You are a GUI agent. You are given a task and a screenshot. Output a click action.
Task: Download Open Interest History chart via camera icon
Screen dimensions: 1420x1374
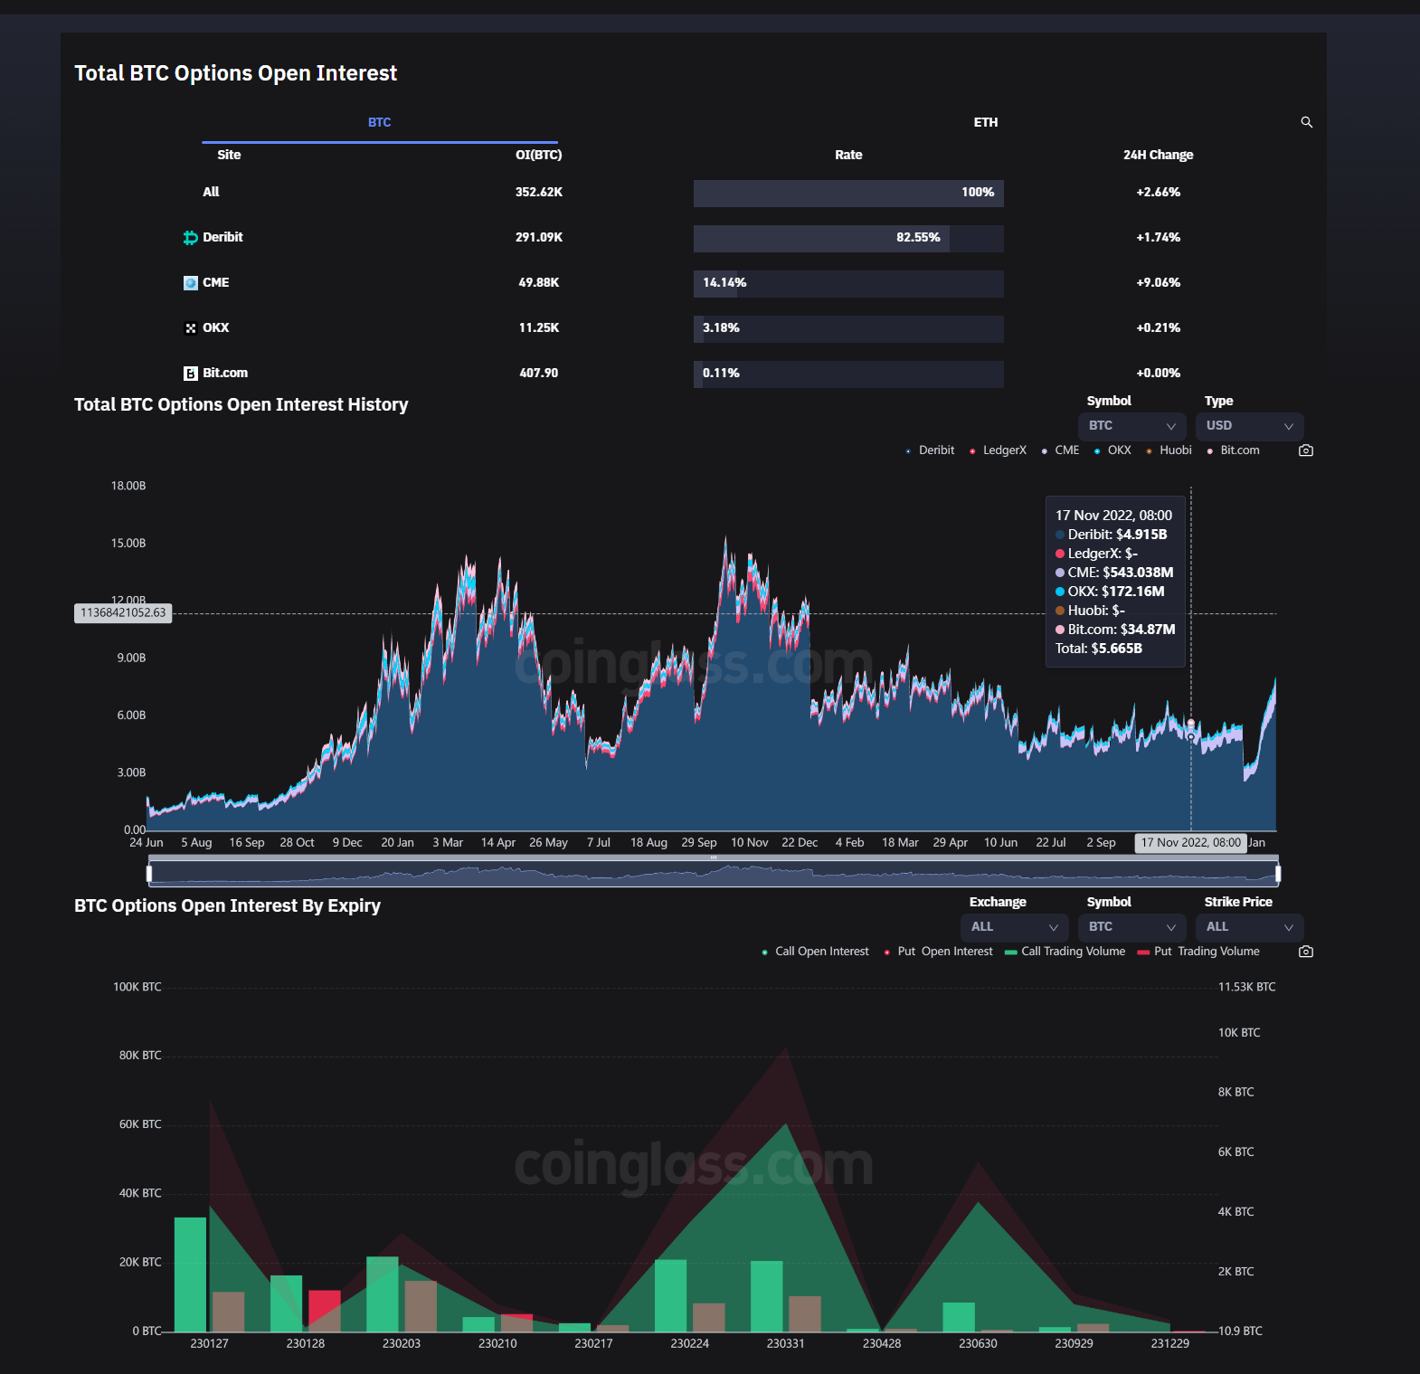pos(1306,450)
